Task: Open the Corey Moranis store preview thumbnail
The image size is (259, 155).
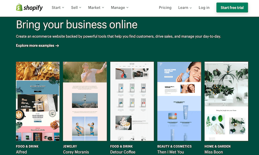Action: point(85,101)
